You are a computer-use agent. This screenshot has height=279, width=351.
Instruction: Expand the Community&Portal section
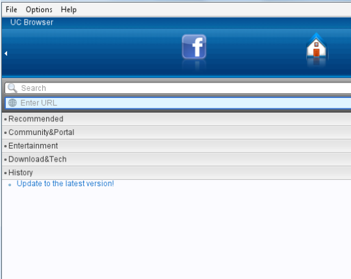point(176,132)
